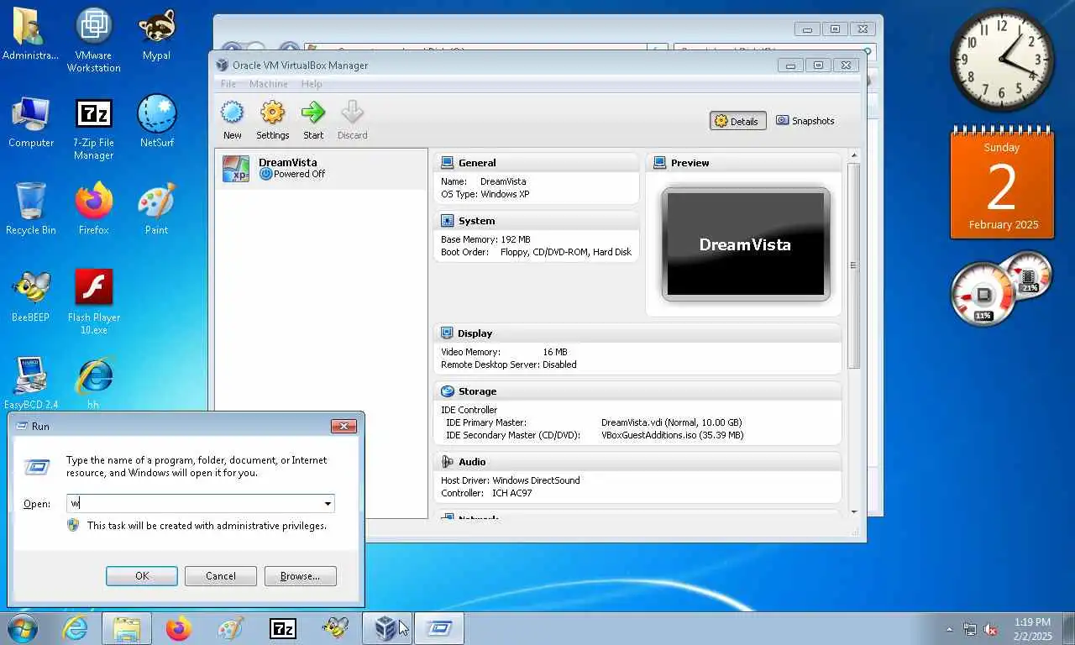Click the details pane scroll down arrow
Image resolution: width=1075 pixels, height=645 pixels.
coord(854,511)
